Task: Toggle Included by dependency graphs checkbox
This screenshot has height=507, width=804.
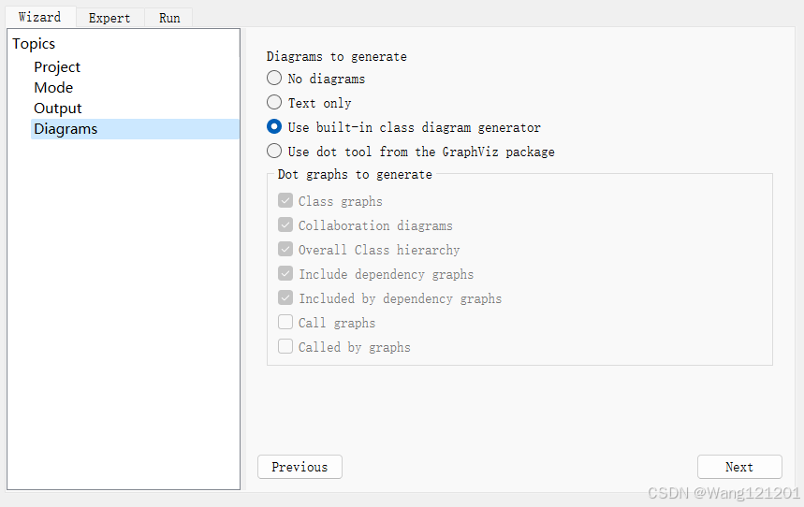Action: click(x=285, y=298)
